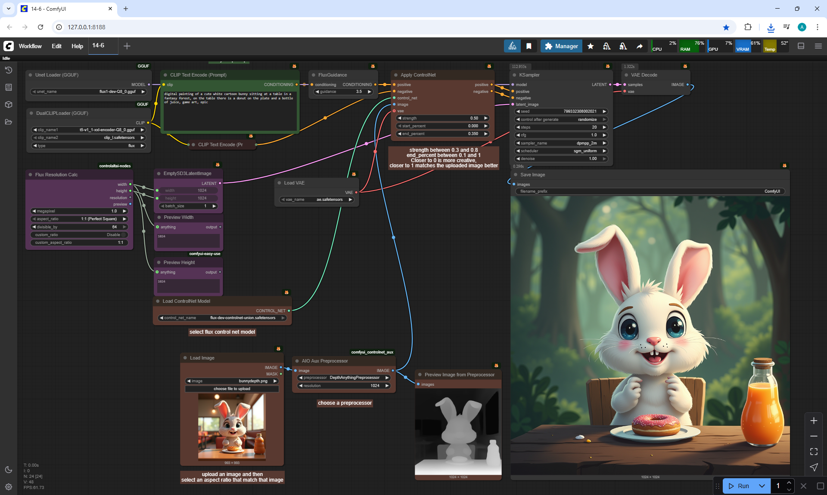Collapse the Load VAE node dot
The width and height of the screenshot is (827, 495).
280,183
